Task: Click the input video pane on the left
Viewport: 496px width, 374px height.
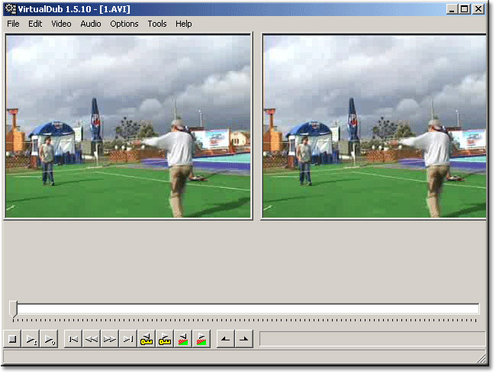Action: coord(128,126)
